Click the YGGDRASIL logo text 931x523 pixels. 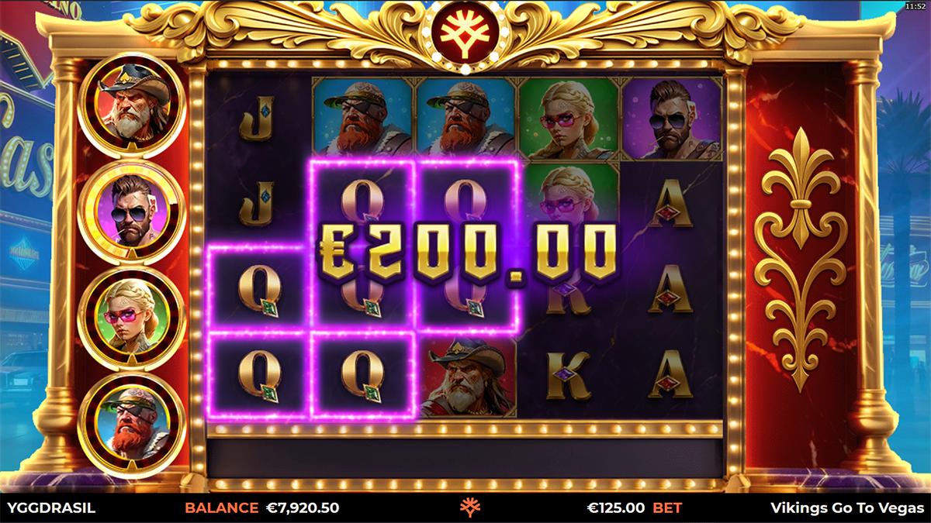[51, 508]
